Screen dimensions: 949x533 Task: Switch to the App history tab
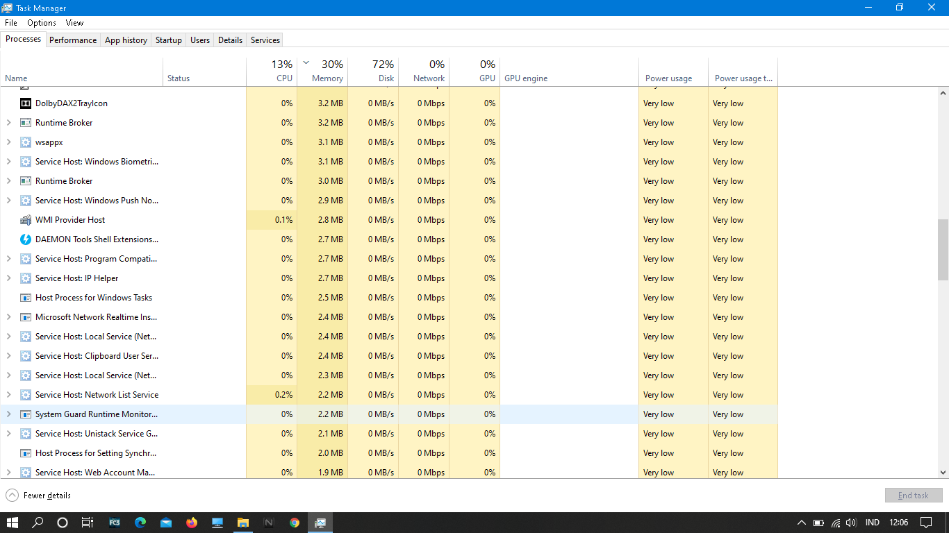(126, 40)
